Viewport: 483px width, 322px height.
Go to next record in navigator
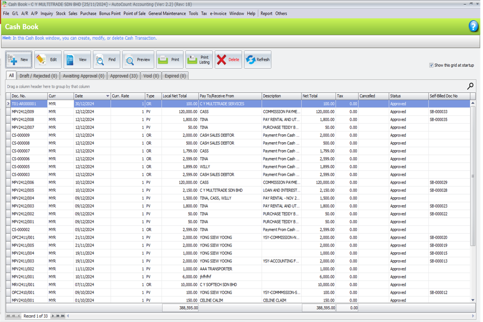(52, 316)
